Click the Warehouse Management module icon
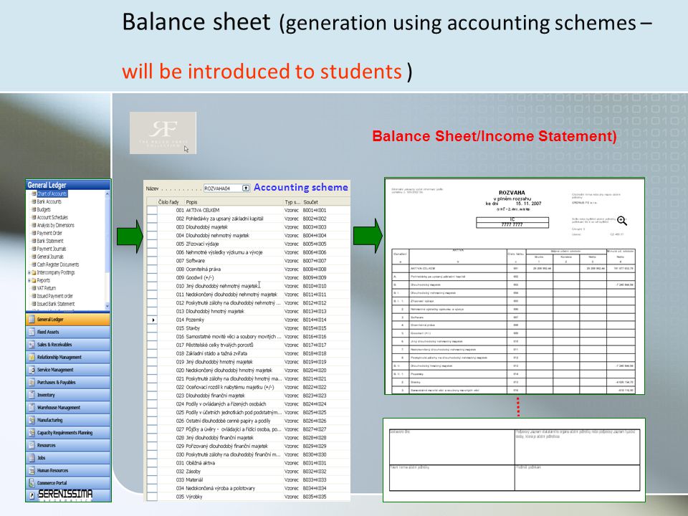The width and height of the screenshot is (688, 516). [x=32, y=408]
